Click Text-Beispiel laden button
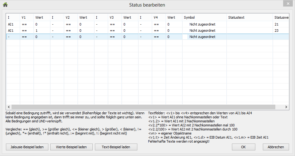Screen dimensions: 295x156 tap(116, 147)
